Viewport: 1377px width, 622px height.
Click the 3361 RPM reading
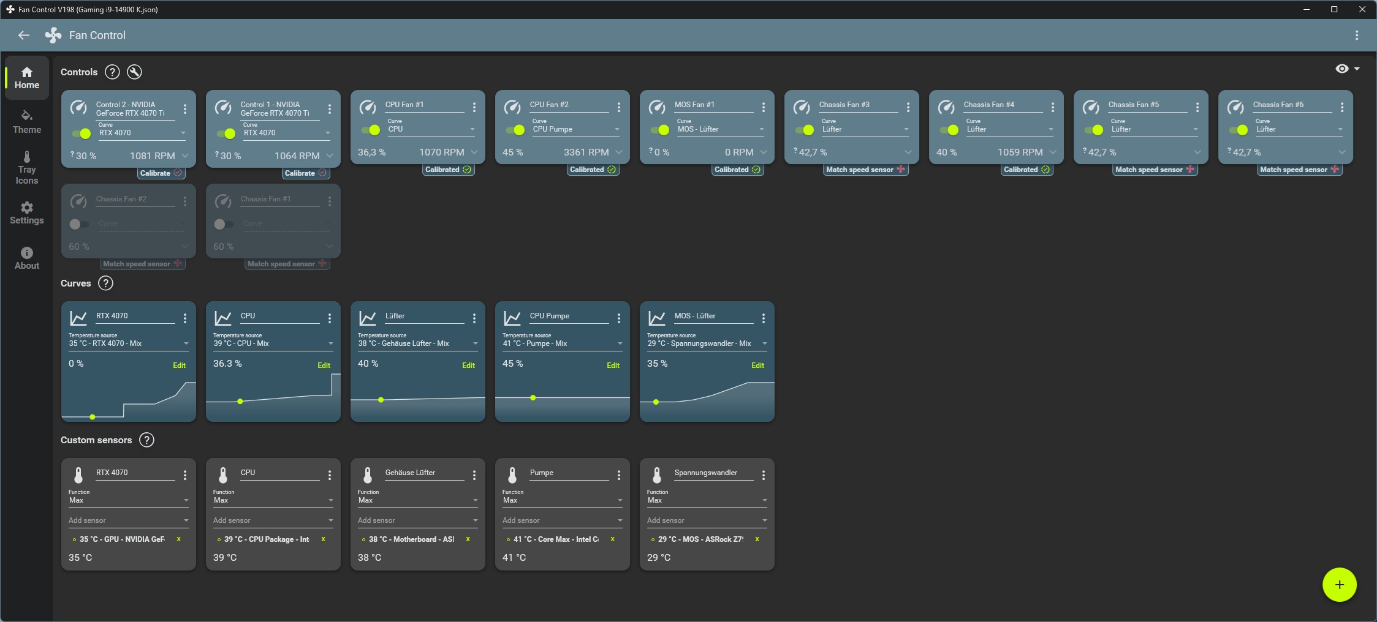[586, 152]
